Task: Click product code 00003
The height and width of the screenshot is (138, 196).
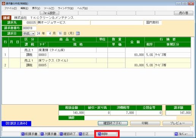Action: tap(43, 55)
